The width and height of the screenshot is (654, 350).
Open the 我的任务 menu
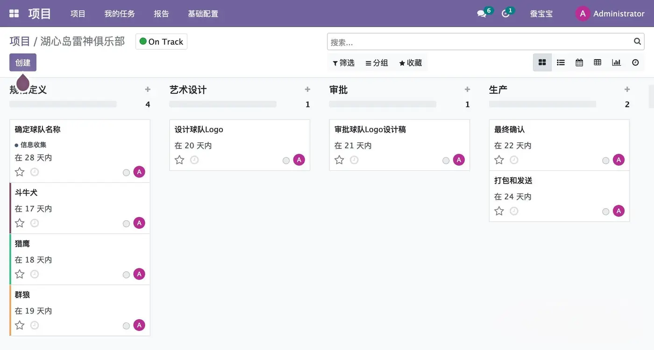(x=120, y=14)
